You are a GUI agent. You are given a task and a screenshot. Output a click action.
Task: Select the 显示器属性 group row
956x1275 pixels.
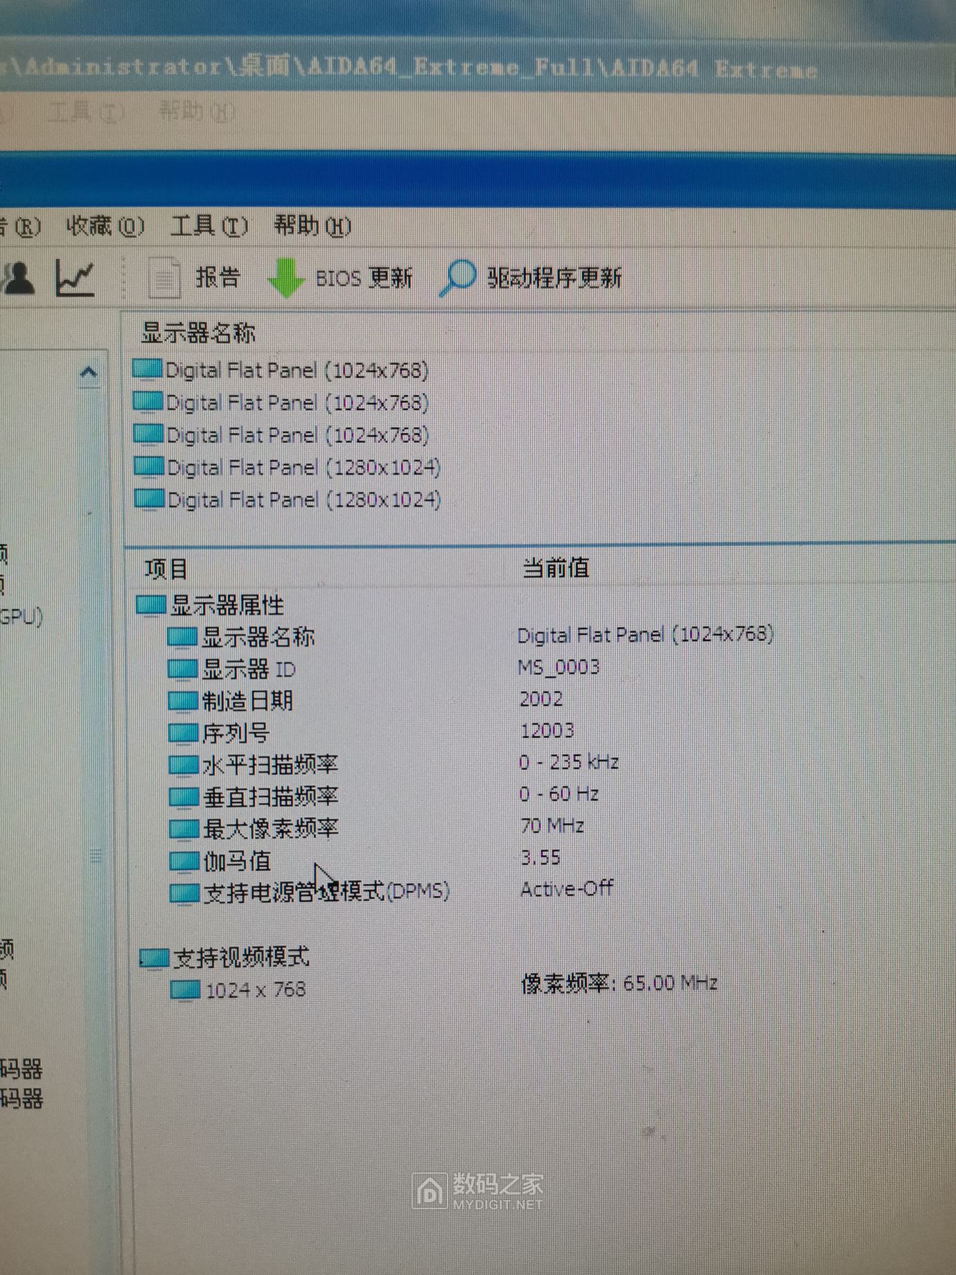(210, 605)
